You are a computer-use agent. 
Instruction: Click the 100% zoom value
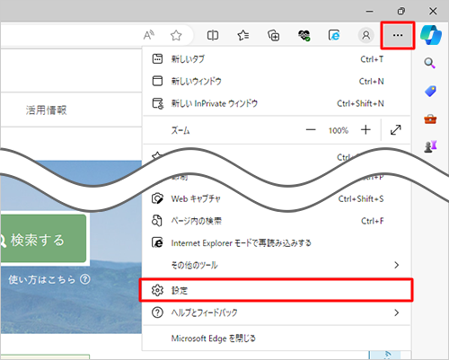point(339,130)
